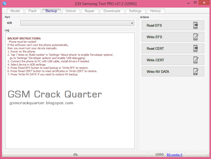211x159 pixels.
Task: Click the Read CERT phone export icon
Action: [x=196, y=48]
